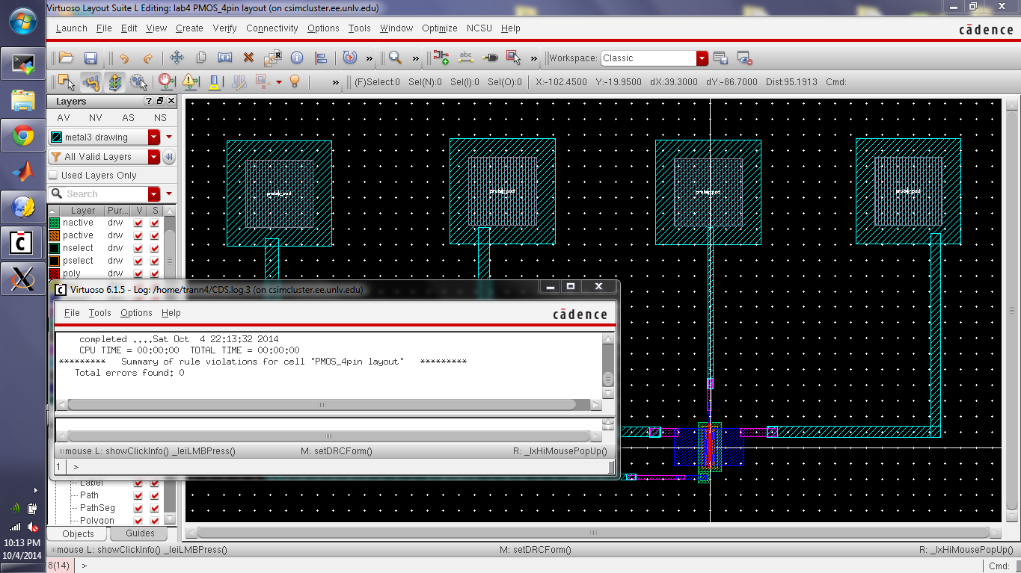This screenshot has height=573, width=1021.
Task: Click the nactive green color swatch
Action: [54, 223]
